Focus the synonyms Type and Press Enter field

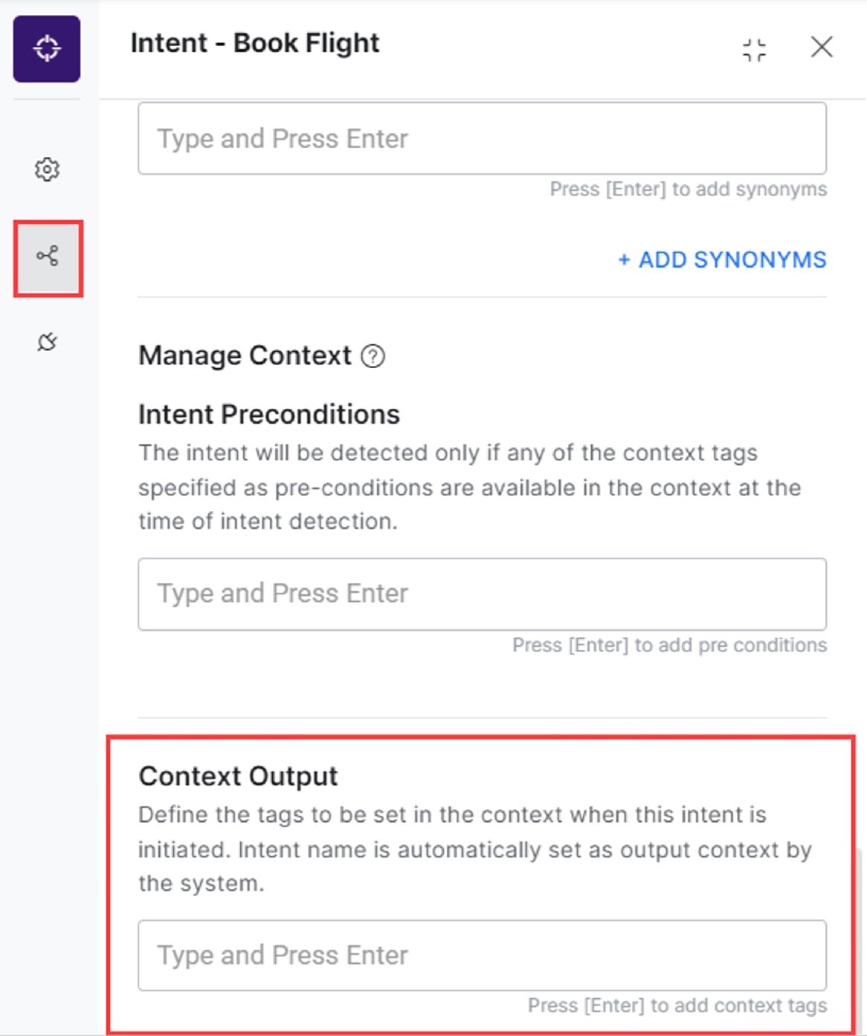[x=482, y=138]
